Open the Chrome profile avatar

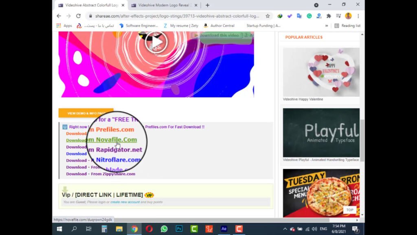point(349,16)
